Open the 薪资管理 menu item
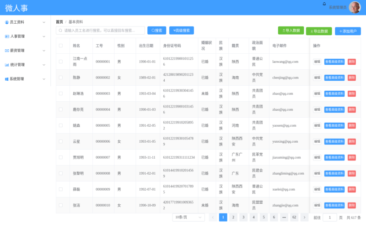This screenshot has height=228, width=366. coord(25,51)
